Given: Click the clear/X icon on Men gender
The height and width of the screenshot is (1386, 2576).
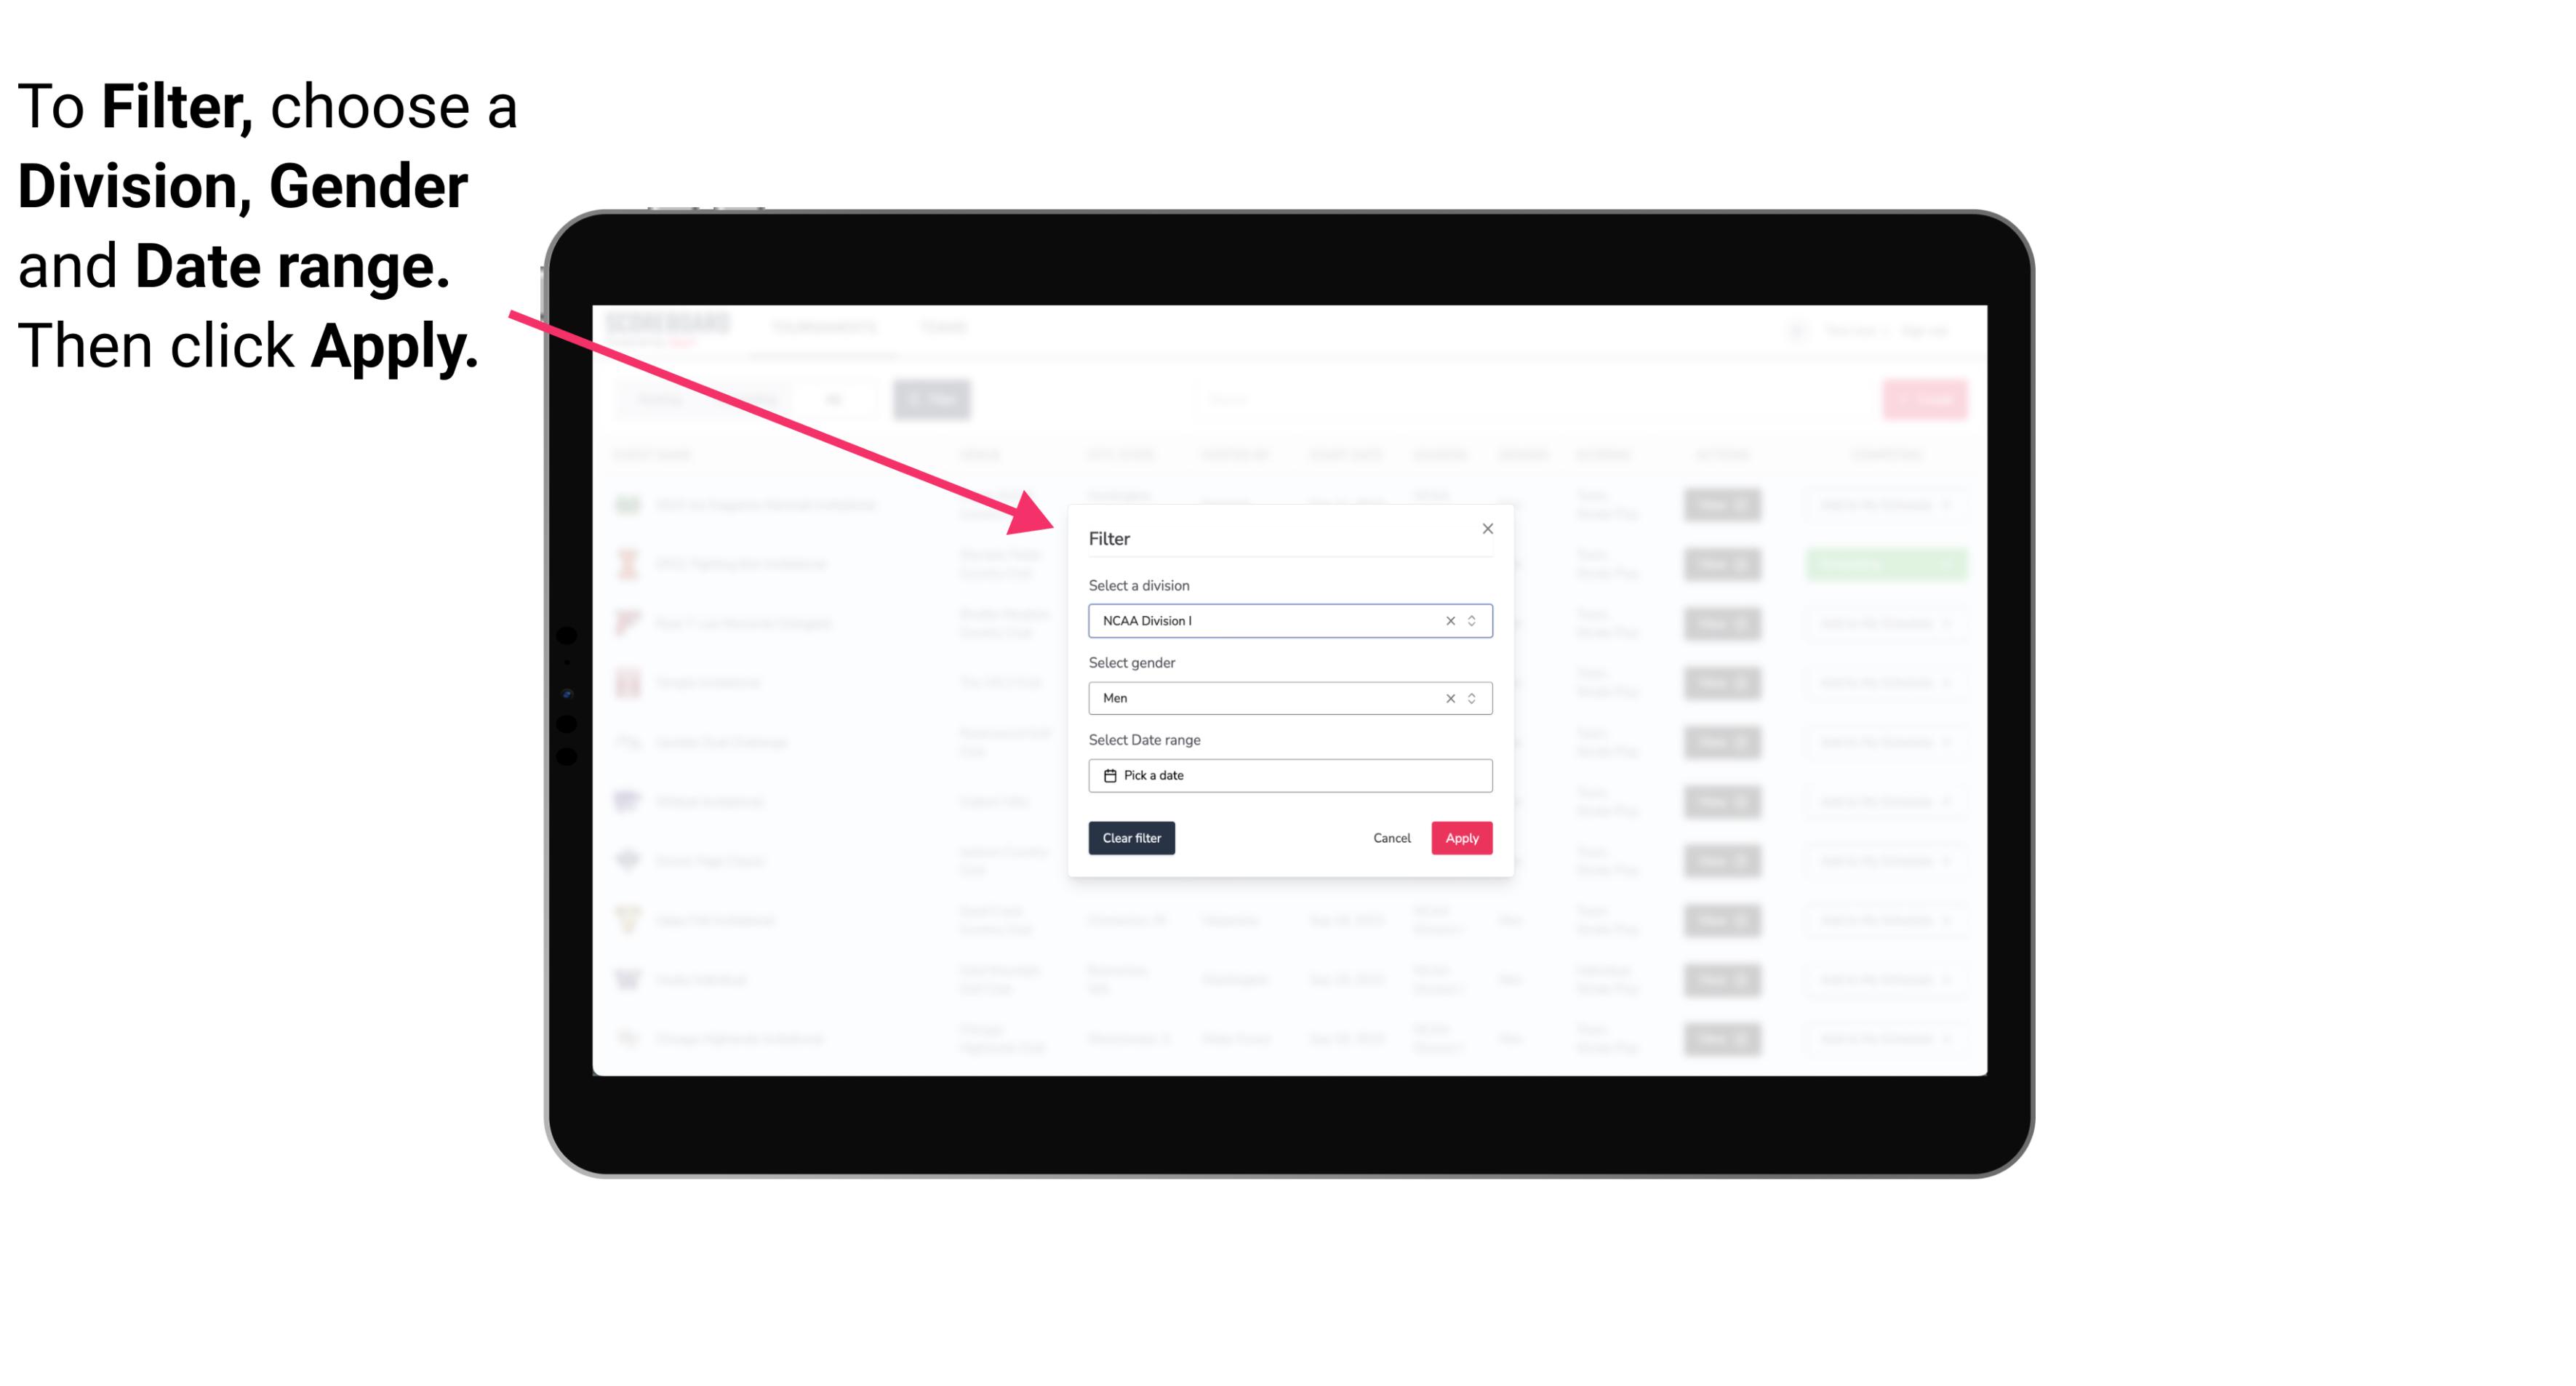Looking at the screenshot, I should tap(1447, 698).
